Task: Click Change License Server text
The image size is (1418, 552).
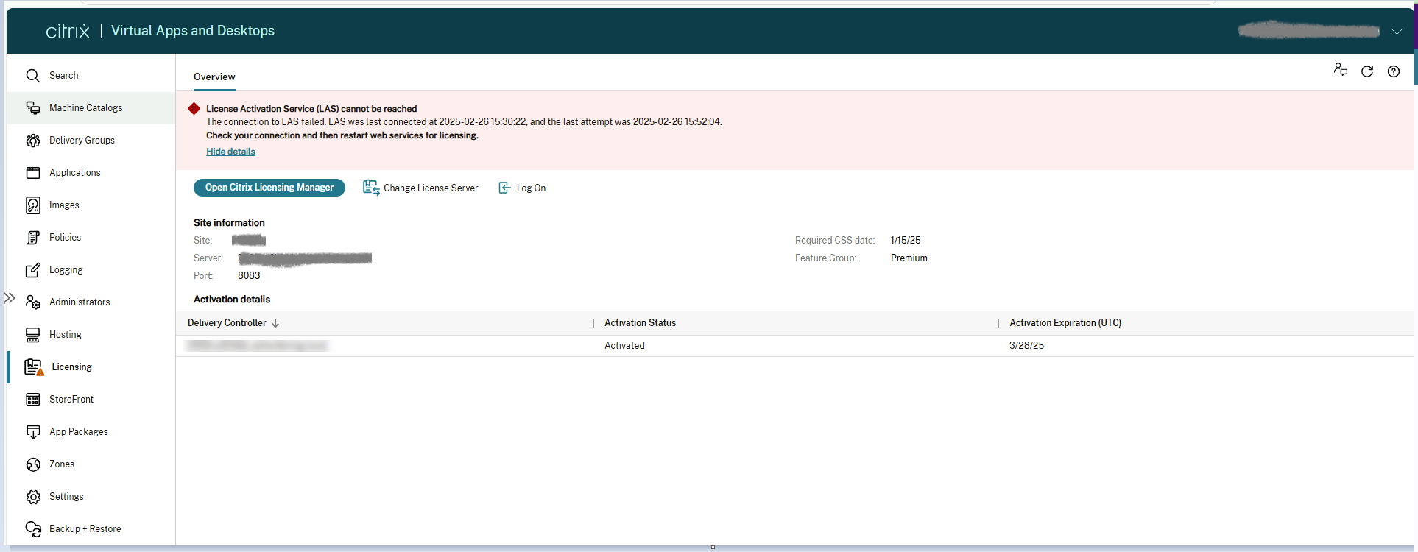Action: coord(431,188)
